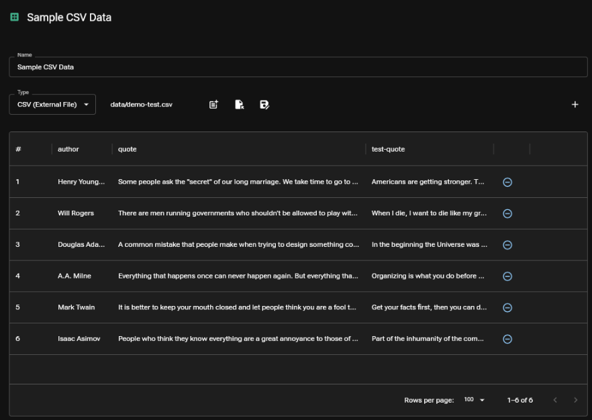Image resolution: width=592 pixels, height=420 pixels.
Task: Expand the Rows per page dropdown
Action: [x=474, y=400]
